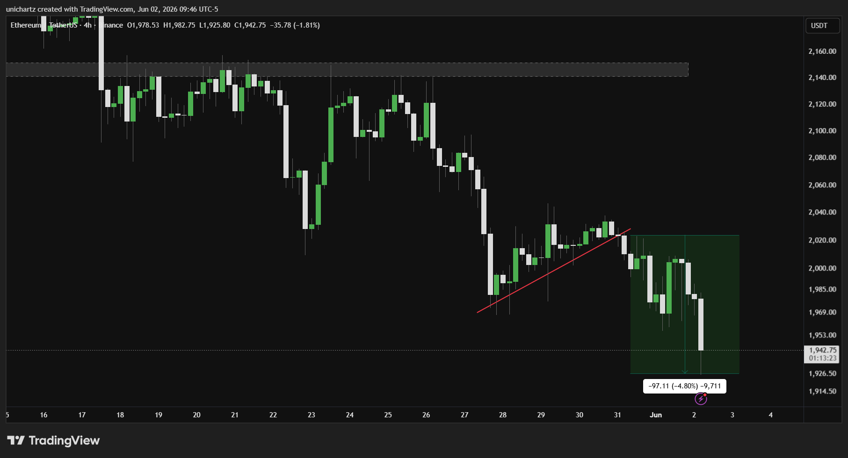The image size is (848, 458).
Task: Click the 01:13:23 candle countdown timer
Action: (x=822, y=358)
